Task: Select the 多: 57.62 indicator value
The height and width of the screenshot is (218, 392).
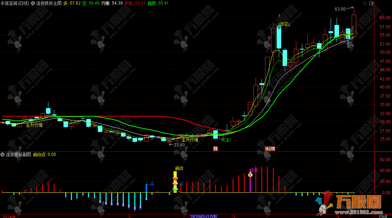Action: pyautogui.click(x=72, y=3)
